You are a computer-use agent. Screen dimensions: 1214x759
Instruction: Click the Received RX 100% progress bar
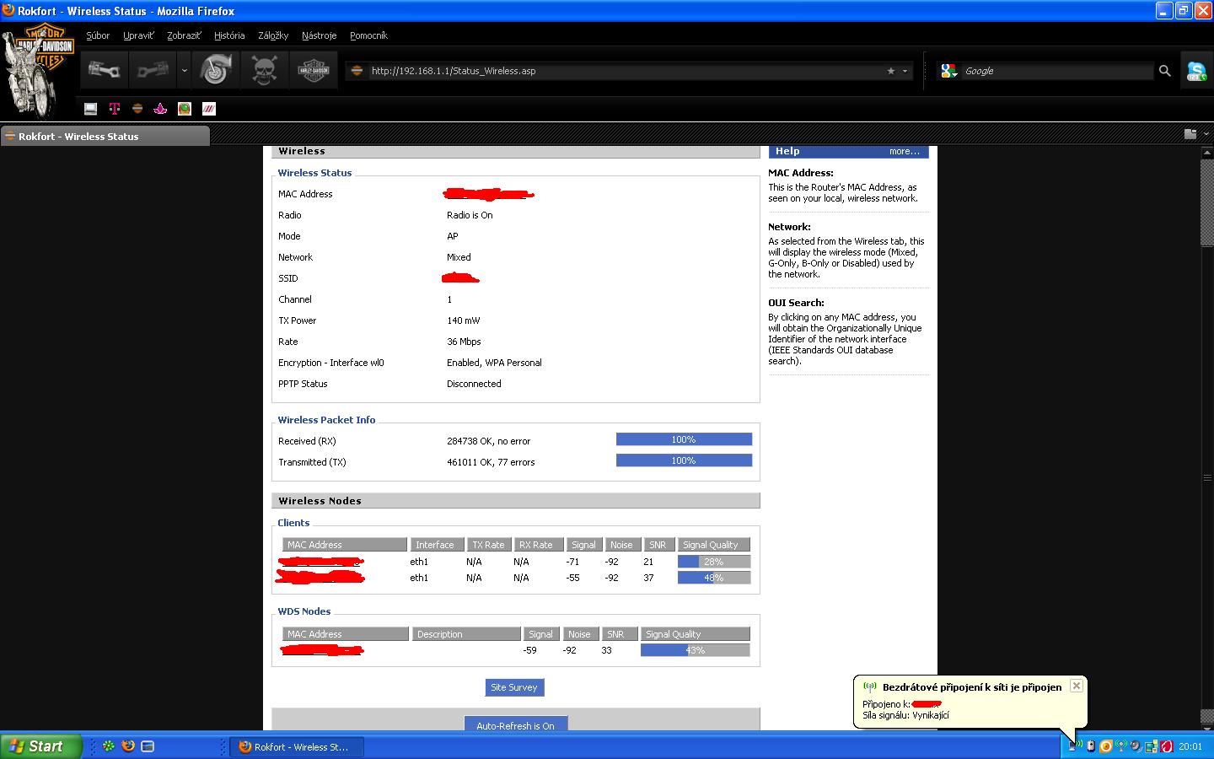pyautogui.click(x=684, y=439)
